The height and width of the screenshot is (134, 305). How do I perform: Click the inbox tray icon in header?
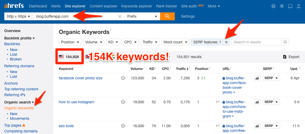pos(290,6)
